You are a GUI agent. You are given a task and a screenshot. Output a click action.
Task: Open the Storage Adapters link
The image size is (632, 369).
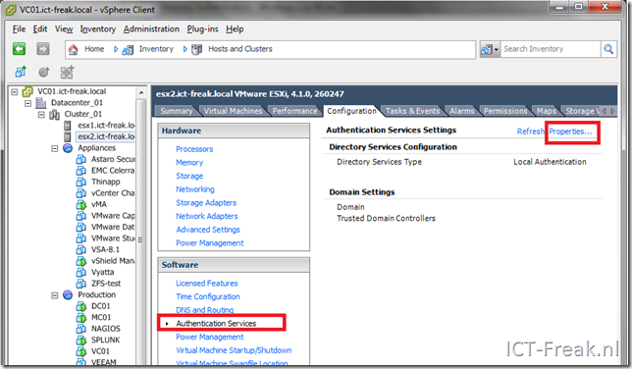pyautogui.click(x=206, y=203)
